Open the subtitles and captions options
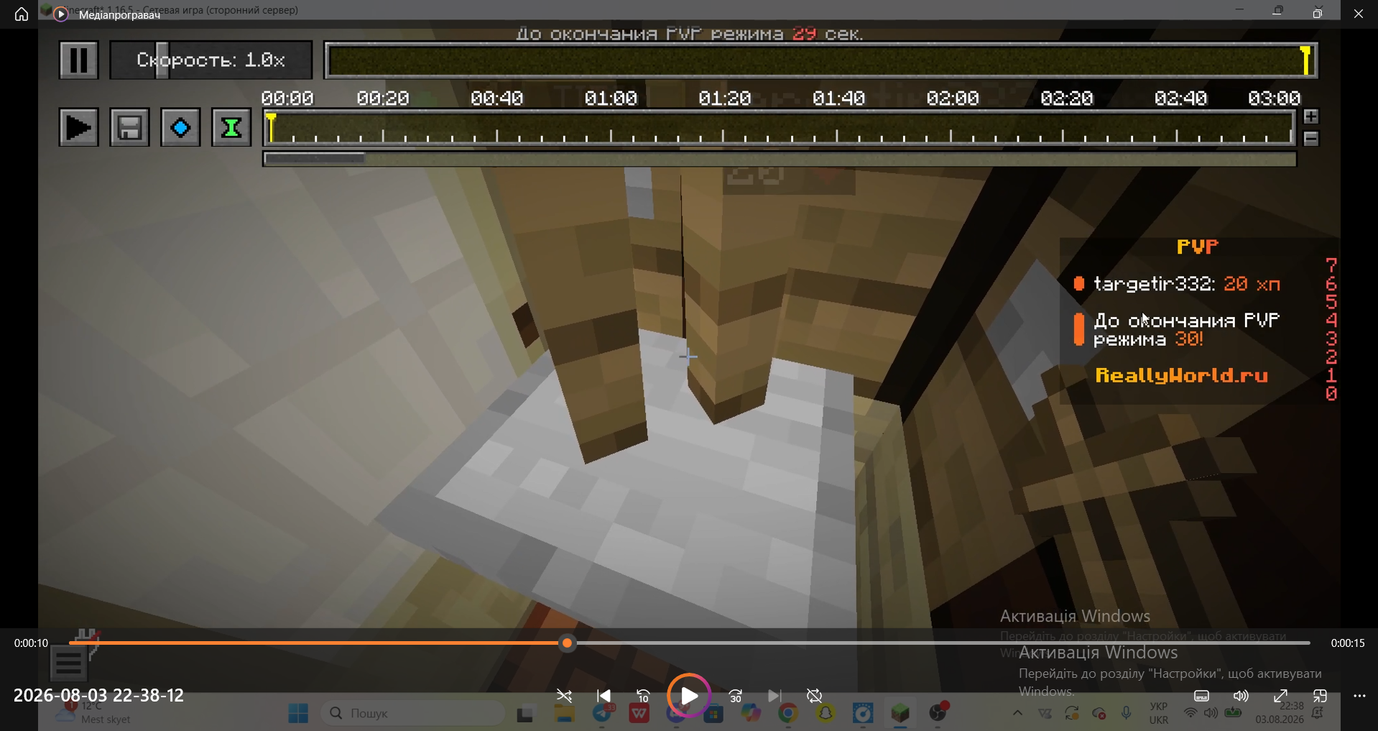This screenshot has height=731, width=1378. point(1201,696)
